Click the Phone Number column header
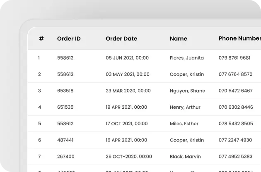 click(240, 38)
